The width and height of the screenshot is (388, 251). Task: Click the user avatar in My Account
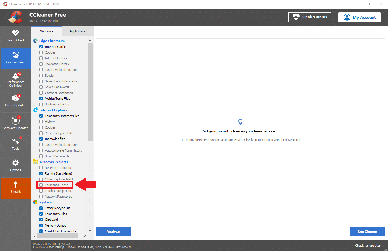347,17
